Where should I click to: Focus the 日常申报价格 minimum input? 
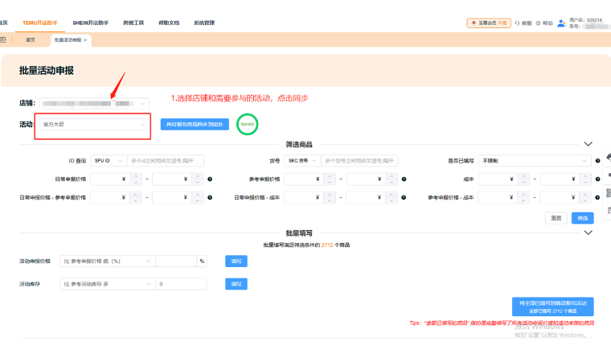pyautogui.click(x=110, y=179)
